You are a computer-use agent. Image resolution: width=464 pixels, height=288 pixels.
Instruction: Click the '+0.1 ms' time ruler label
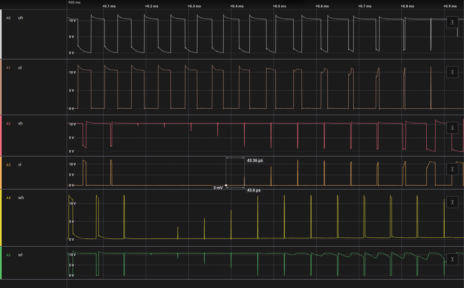pos(109,6)
